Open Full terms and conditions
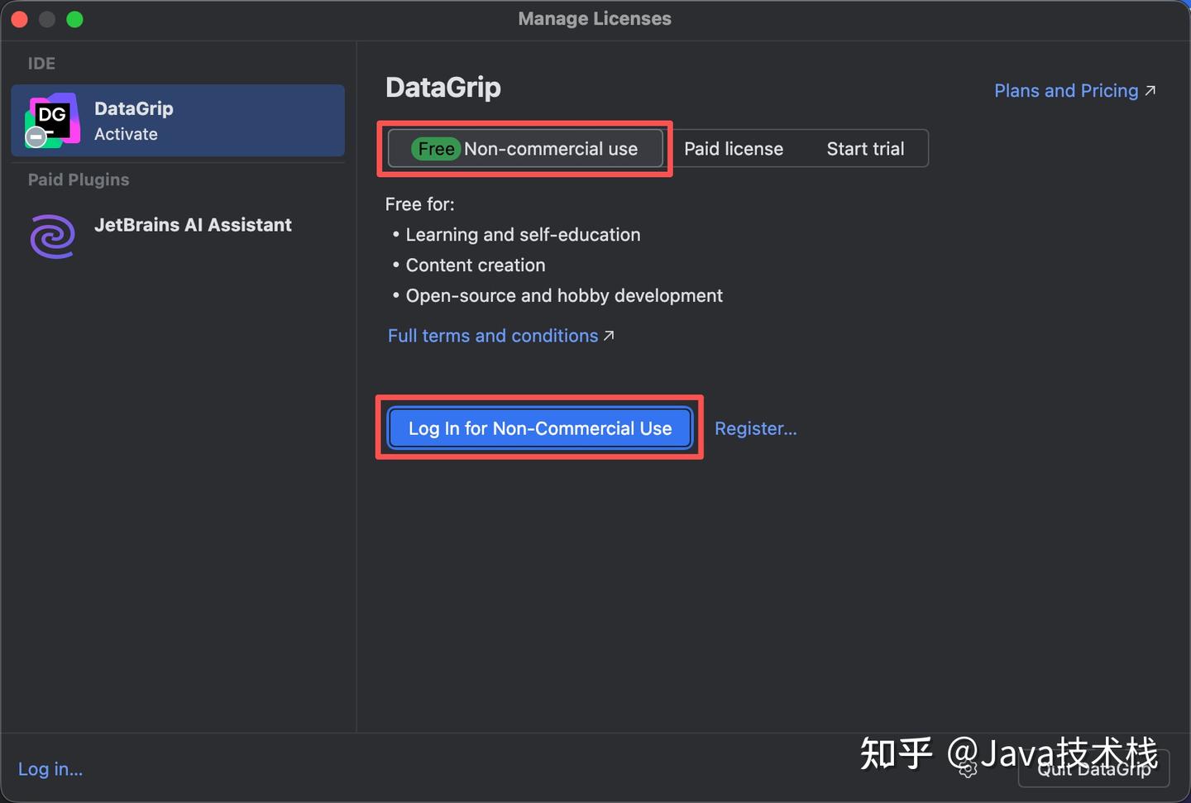 [x=492, y=336]
